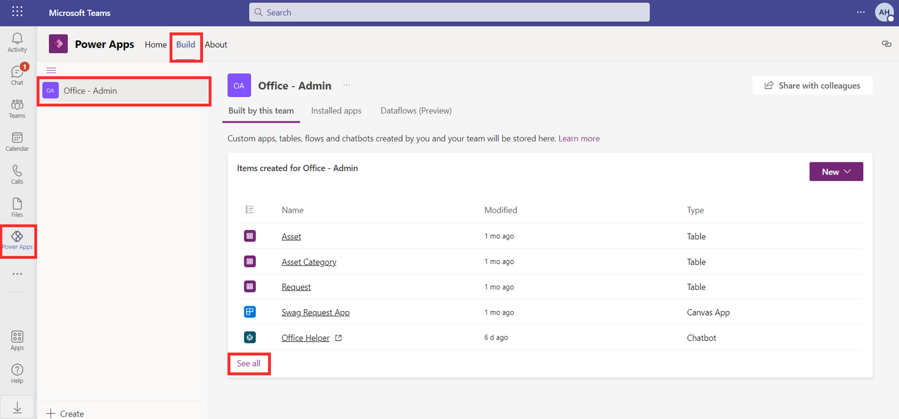Click the Microsoft Teams title text
This screenshot has height=419, width=899.
80,13
